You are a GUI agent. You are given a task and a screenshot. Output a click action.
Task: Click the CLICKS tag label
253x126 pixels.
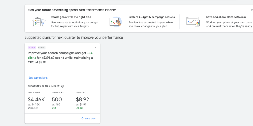[41, 48]
